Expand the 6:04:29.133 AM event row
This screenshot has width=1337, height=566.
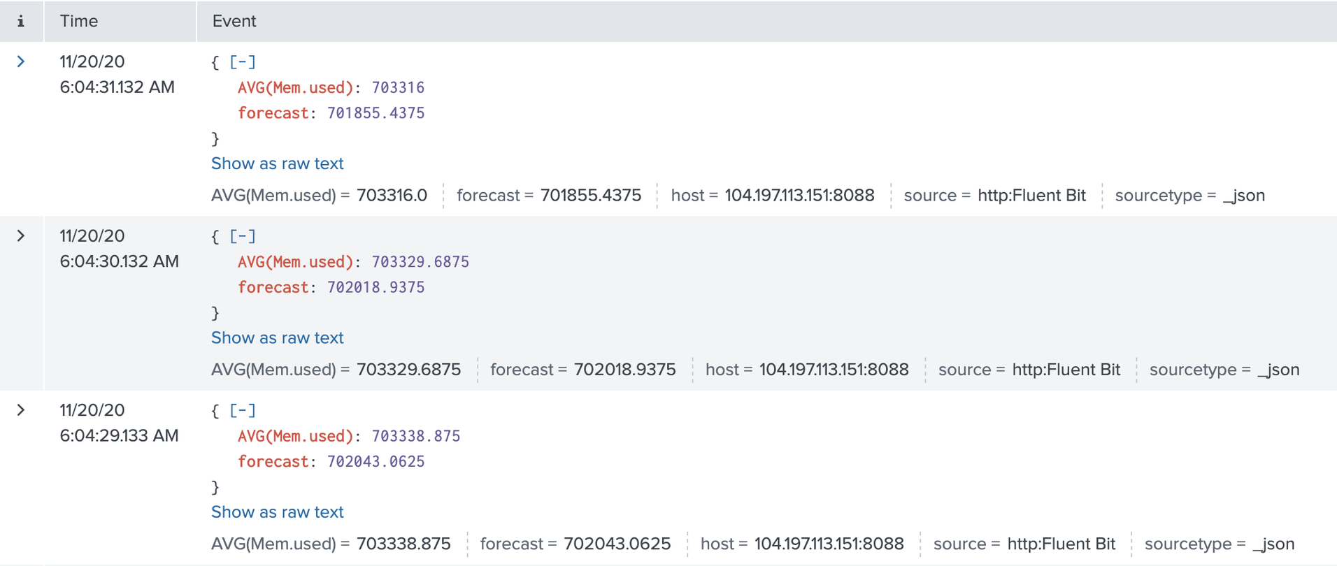coord(21,410)
